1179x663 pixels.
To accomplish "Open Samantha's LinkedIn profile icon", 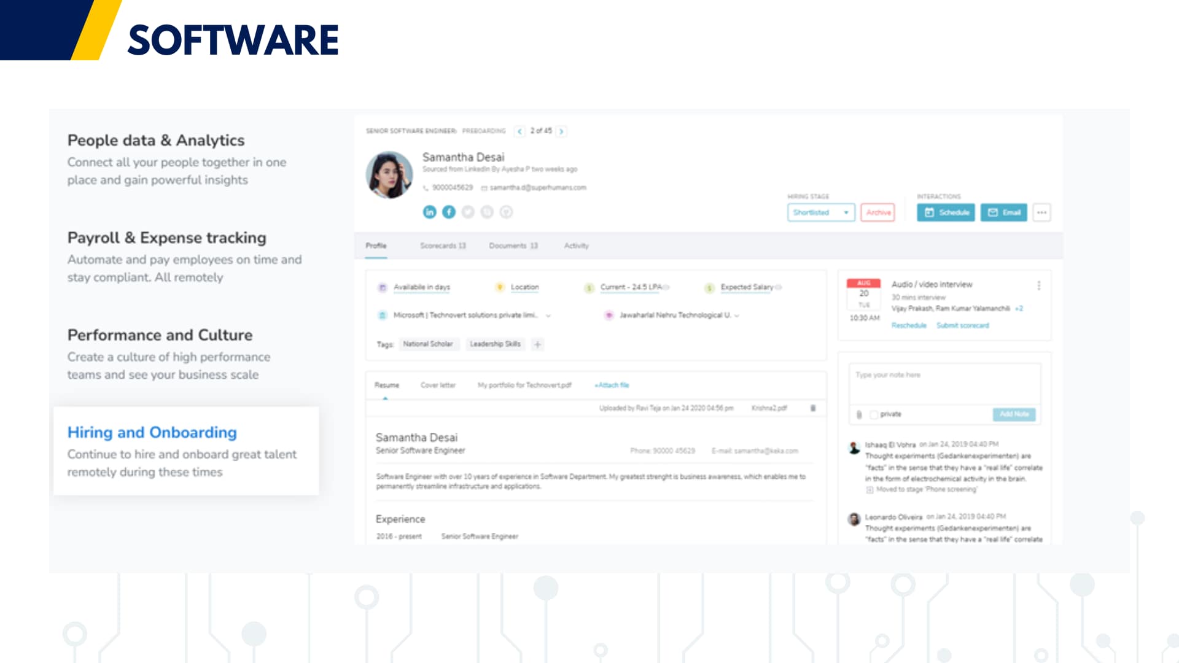I will point(429,212).
